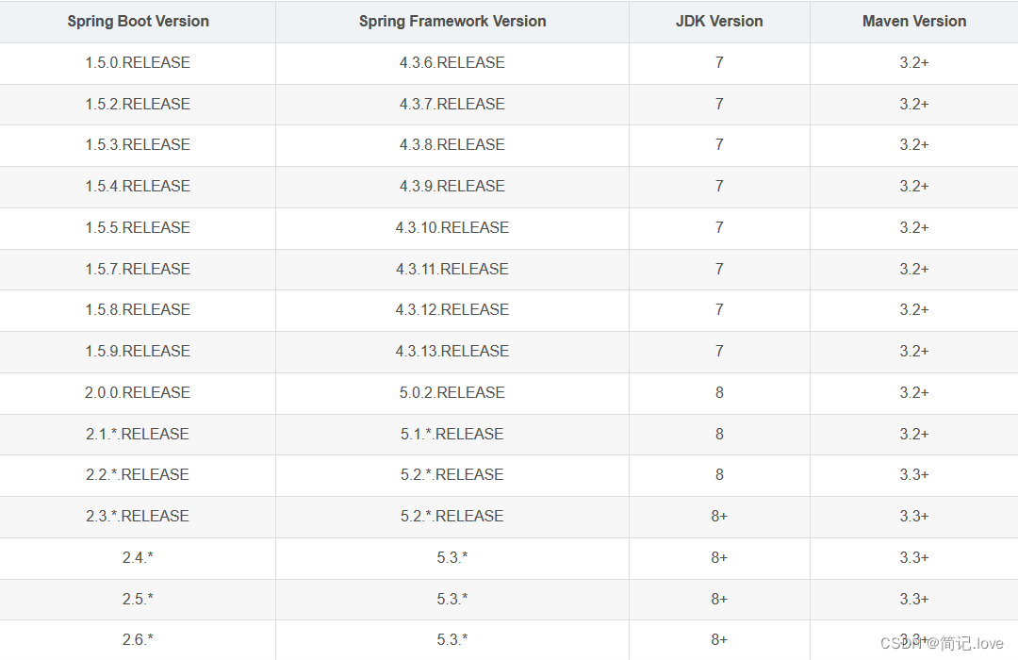Click framework 5.2.*.RELEASE in the 2.3.* row
Viewport: 1018px width, 660px height.
(452, 517)
